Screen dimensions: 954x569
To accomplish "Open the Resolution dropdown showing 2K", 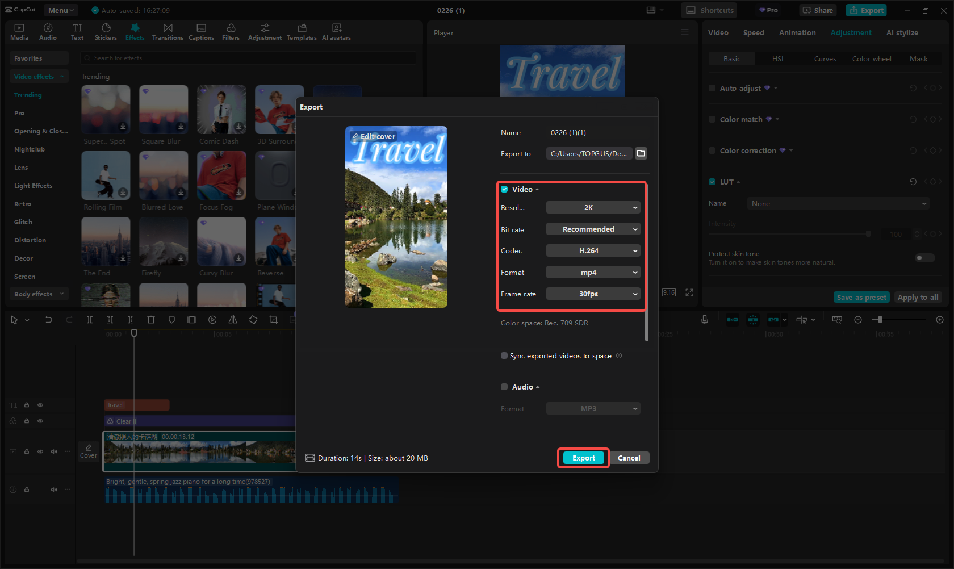I will [x=593, y=207].
